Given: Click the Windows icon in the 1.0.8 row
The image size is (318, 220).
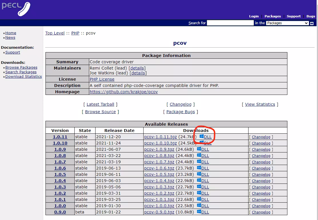Looking at the screenshot, I should (x=199, y=155).
